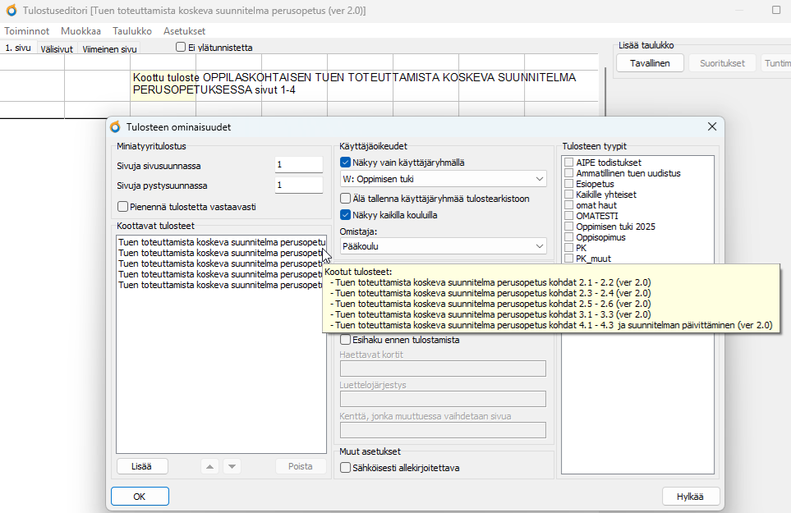
Task: Tick OMATESTI type
Action: tap(569, 216)
